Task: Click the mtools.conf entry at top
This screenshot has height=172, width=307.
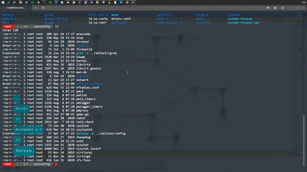Action: point(121,19)
